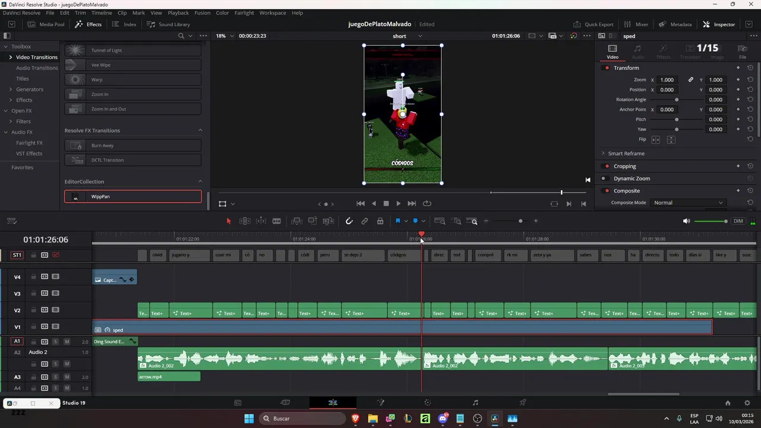The image size is (761, 428).
Task: Lock the V4 video track
Action: (x=34, y=277)
